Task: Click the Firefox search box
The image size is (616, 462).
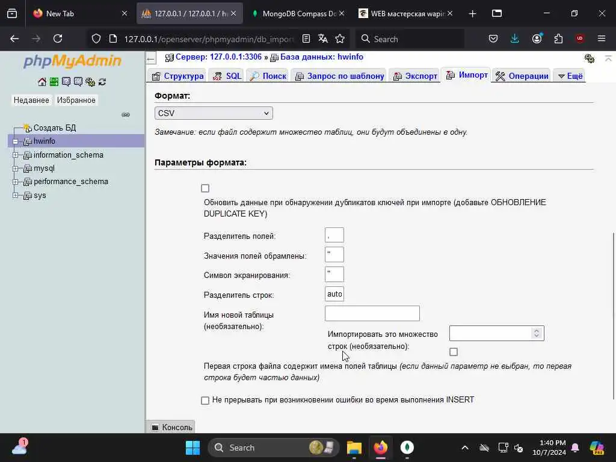Action: tap(410, 39)
